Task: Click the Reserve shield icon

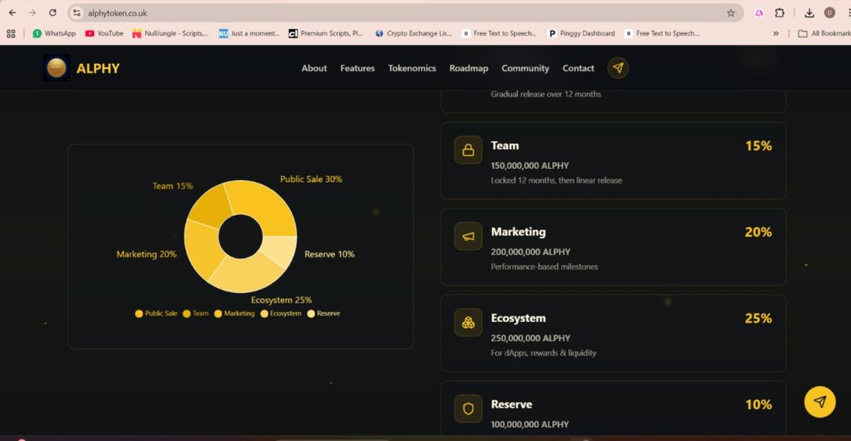Action: tap(468, 408)
